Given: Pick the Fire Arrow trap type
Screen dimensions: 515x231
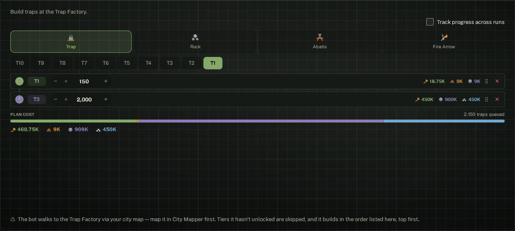Looking at the screenshot, I should click(444, 42).
